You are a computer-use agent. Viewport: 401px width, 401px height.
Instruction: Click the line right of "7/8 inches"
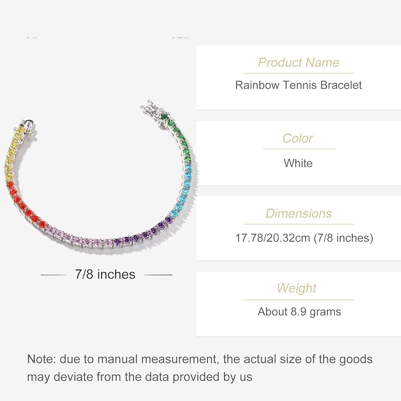[x=158, y=275]
